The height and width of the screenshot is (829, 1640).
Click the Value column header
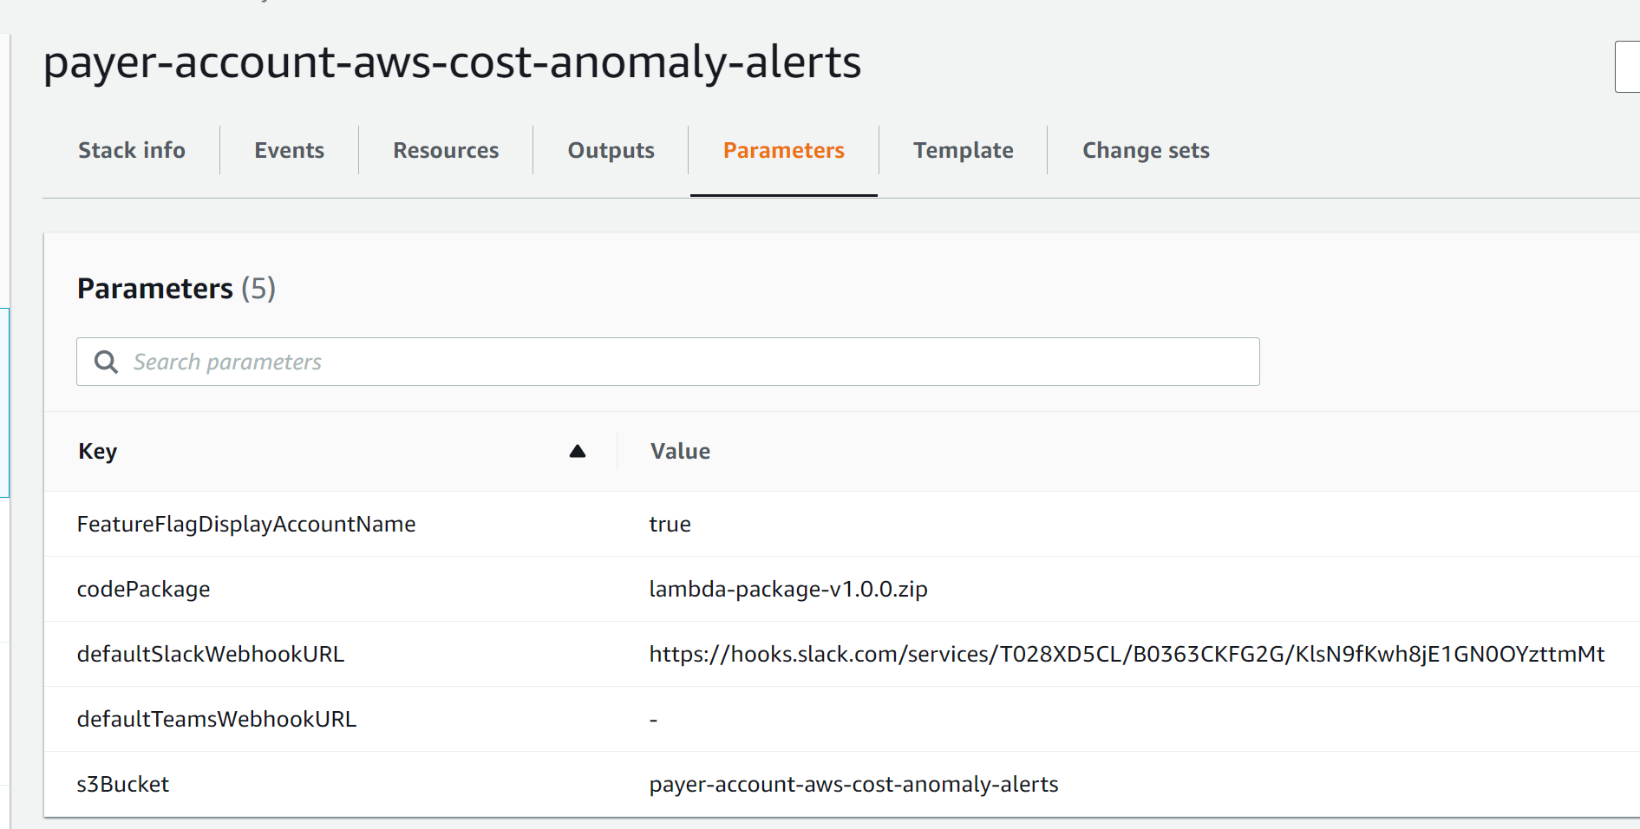point(680,451)
